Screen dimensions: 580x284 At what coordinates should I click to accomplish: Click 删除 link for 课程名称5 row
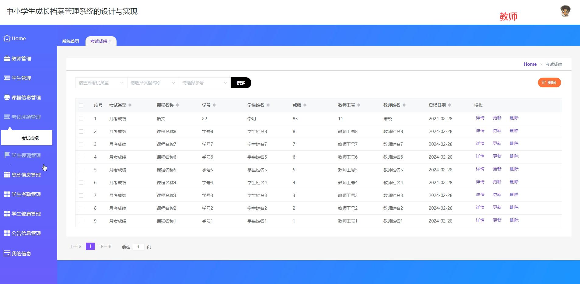(x=514, y=169)
